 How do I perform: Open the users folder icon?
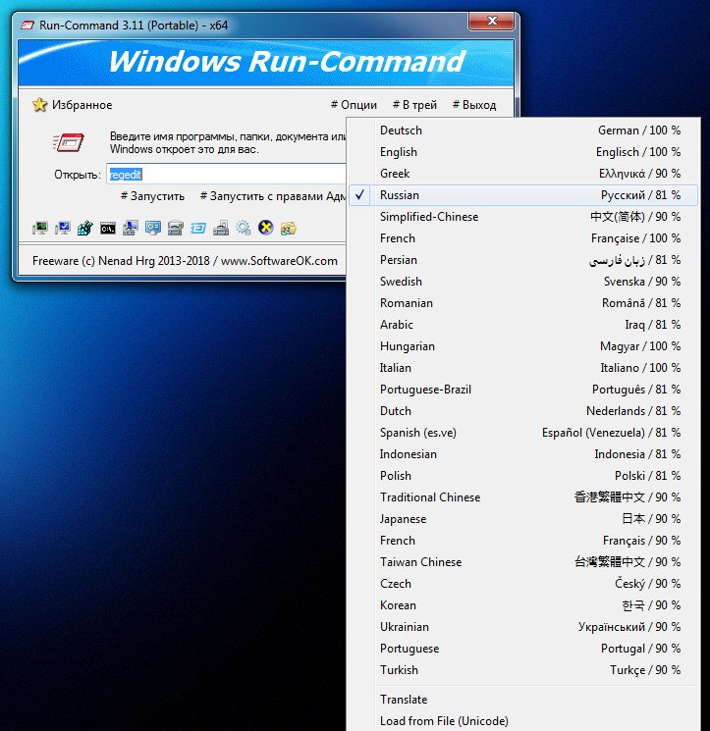[289, 229]
